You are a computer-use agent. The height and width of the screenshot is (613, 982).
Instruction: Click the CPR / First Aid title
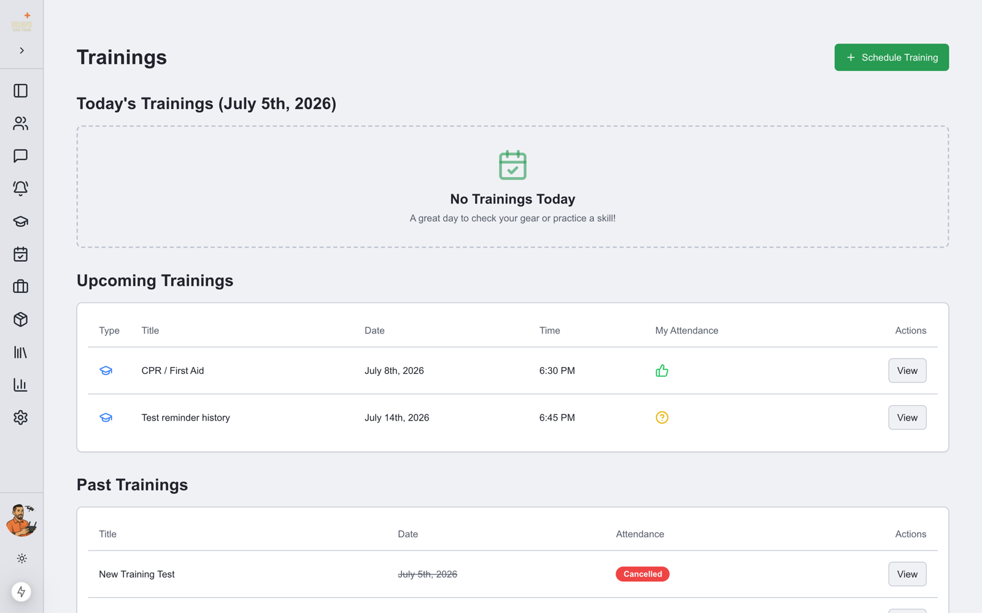click(x=172, y=371)
